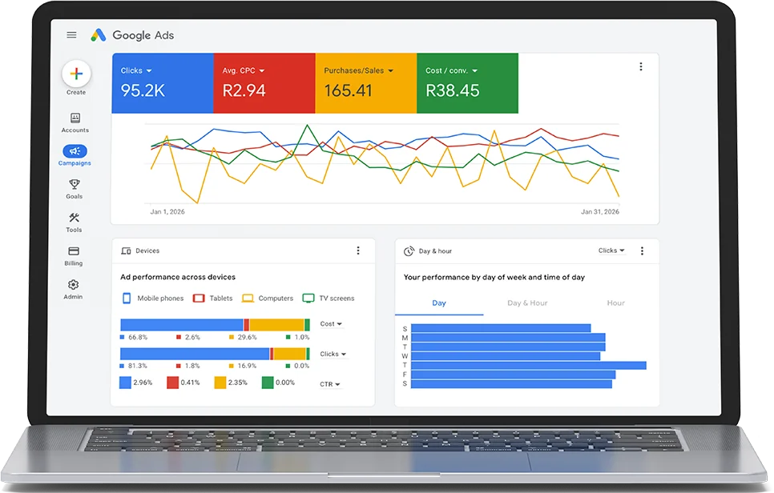Open the hamburger navigation menu

[71, 35]
